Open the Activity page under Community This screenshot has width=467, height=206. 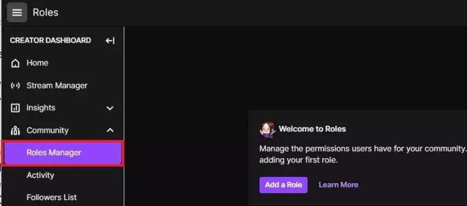click(x=40, y=175)
